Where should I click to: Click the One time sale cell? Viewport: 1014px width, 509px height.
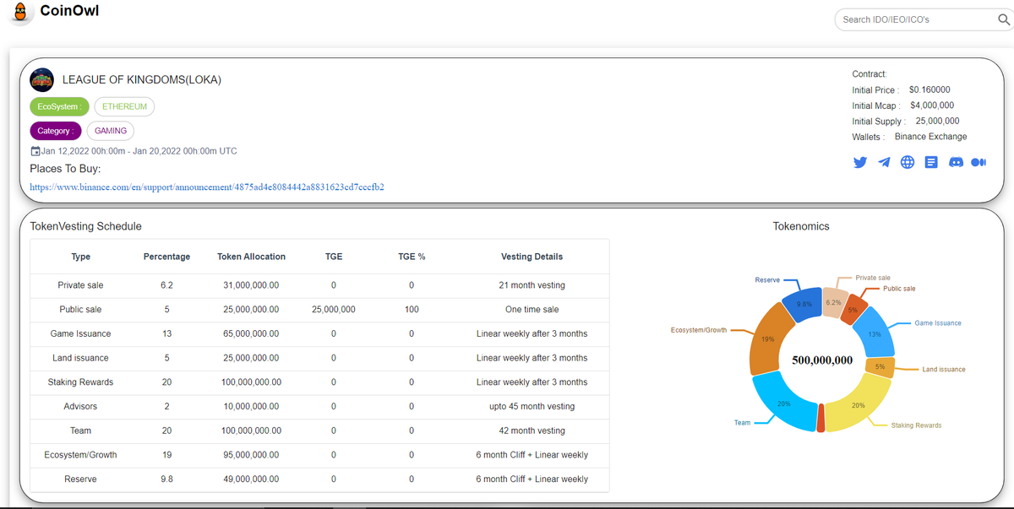point(532,310)
